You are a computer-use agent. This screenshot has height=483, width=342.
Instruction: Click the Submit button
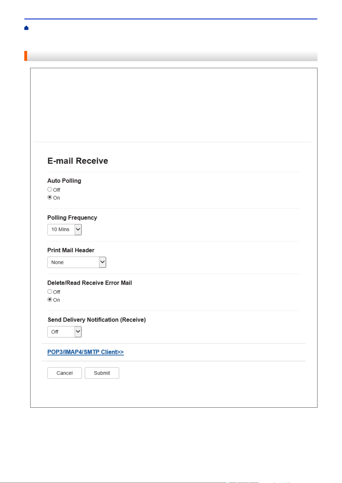102,373
